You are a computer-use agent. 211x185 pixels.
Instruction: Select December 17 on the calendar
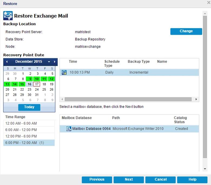point(37,84)
